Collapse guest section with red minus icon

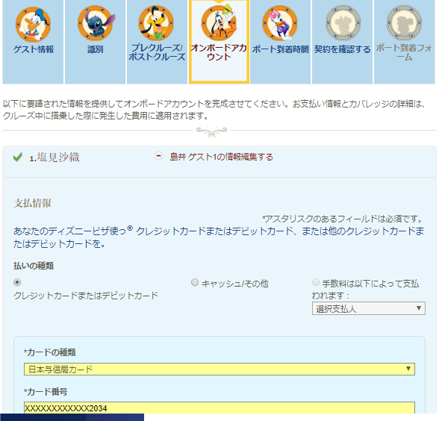[x=159, y=155]
